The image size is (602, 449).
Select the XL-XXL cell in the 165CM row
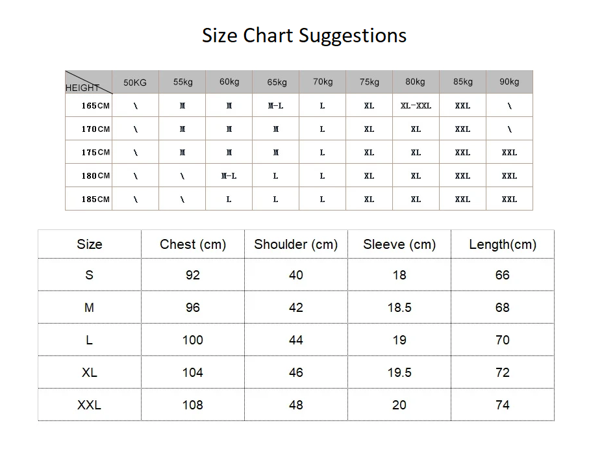[416, 105]
